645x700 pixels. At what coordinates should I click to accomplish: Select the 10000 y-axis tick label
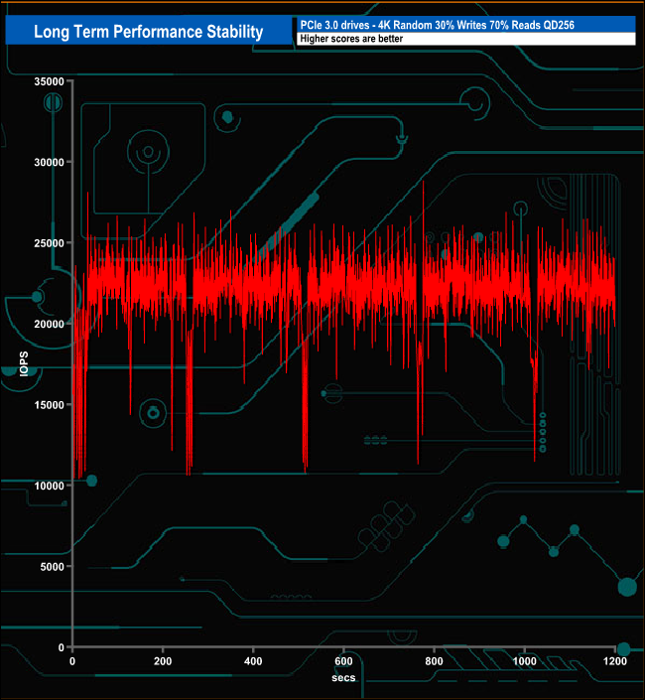(47, 486)
